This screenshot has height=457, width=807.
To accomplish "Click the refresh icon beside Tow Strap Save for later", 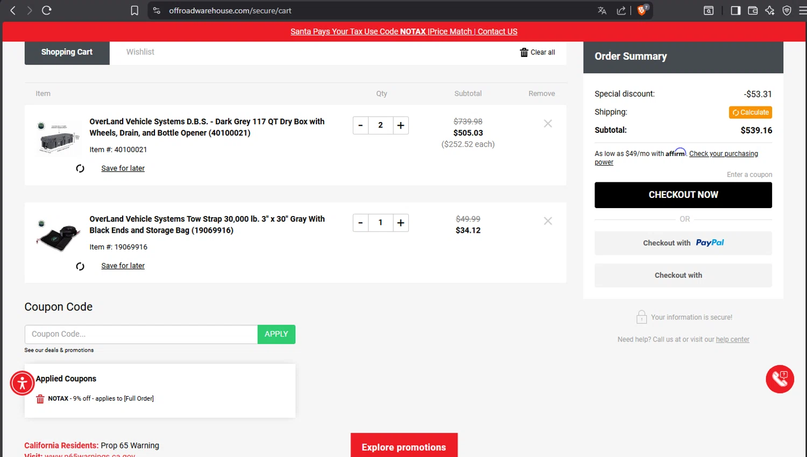I will (80, 266).
